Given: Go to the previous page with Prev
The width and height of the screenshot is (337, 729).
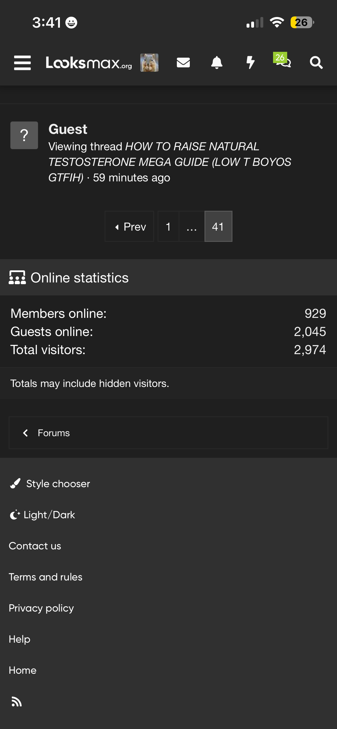Looking at the screenshot, I should (129, 227).
